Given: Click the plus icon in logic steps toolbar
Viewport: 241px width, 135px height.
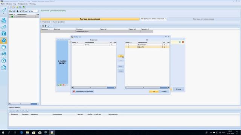Looking at the screenshot, I should point(46,26).
